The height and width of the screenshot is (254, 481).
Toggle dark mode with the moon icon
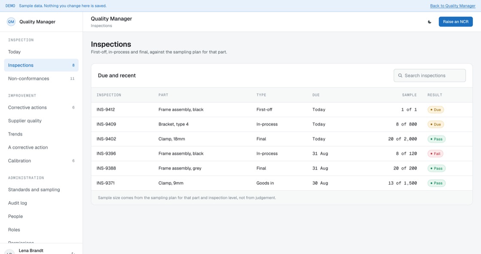(429, 22)
